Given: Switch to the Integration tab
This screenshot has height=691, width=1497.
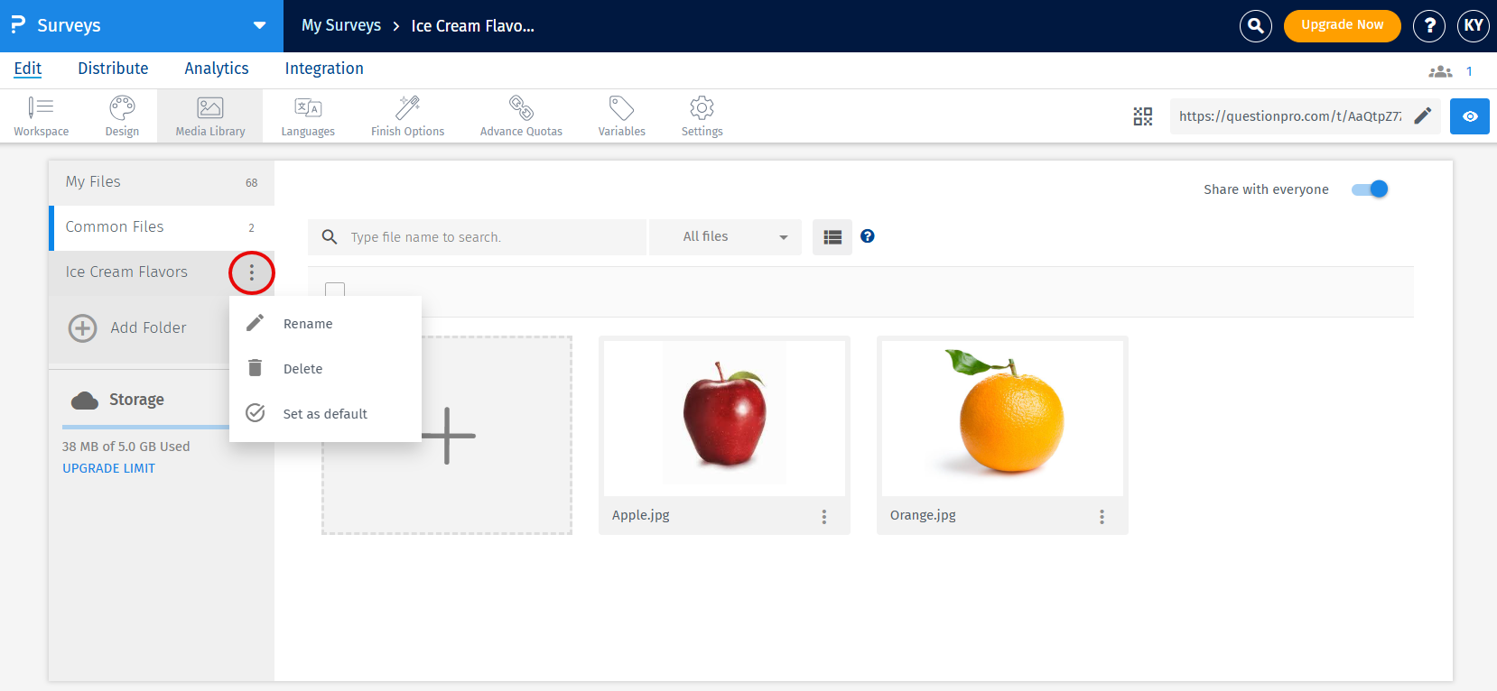Looking at the screenshot, I should point(324,69).
